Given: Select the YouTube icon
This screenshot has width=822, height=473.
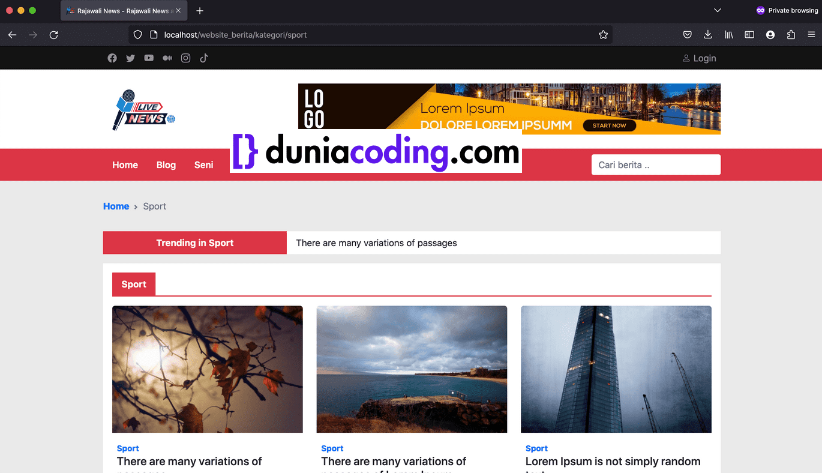Looking at the screenshot, I should pyautogui.click(x=148, y=58).
